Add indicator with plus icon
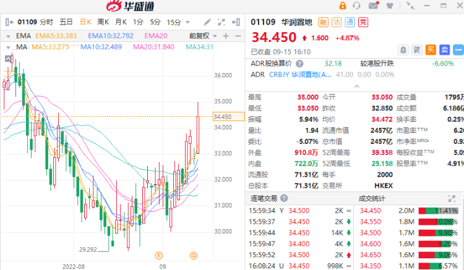This screenshot has height=270, width=464. (226, 36)
